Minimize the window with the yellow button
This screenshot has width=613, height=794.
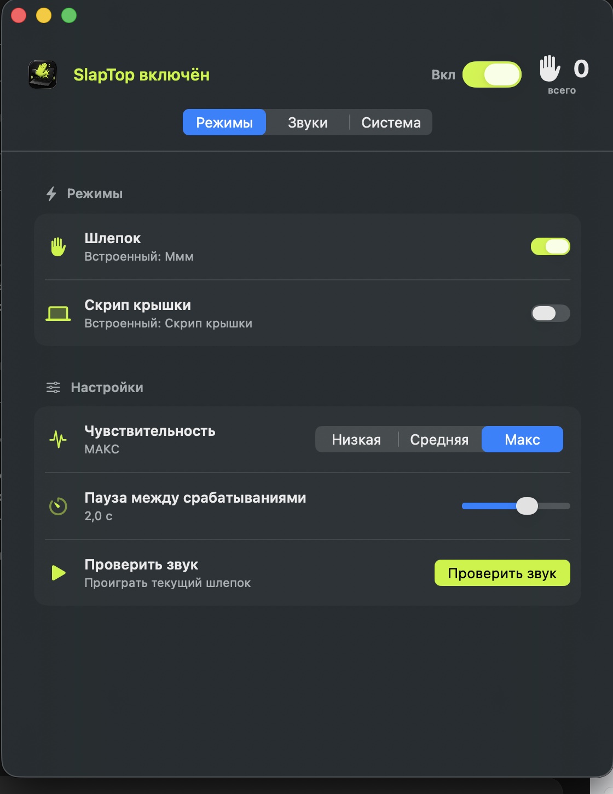[44, 15]
